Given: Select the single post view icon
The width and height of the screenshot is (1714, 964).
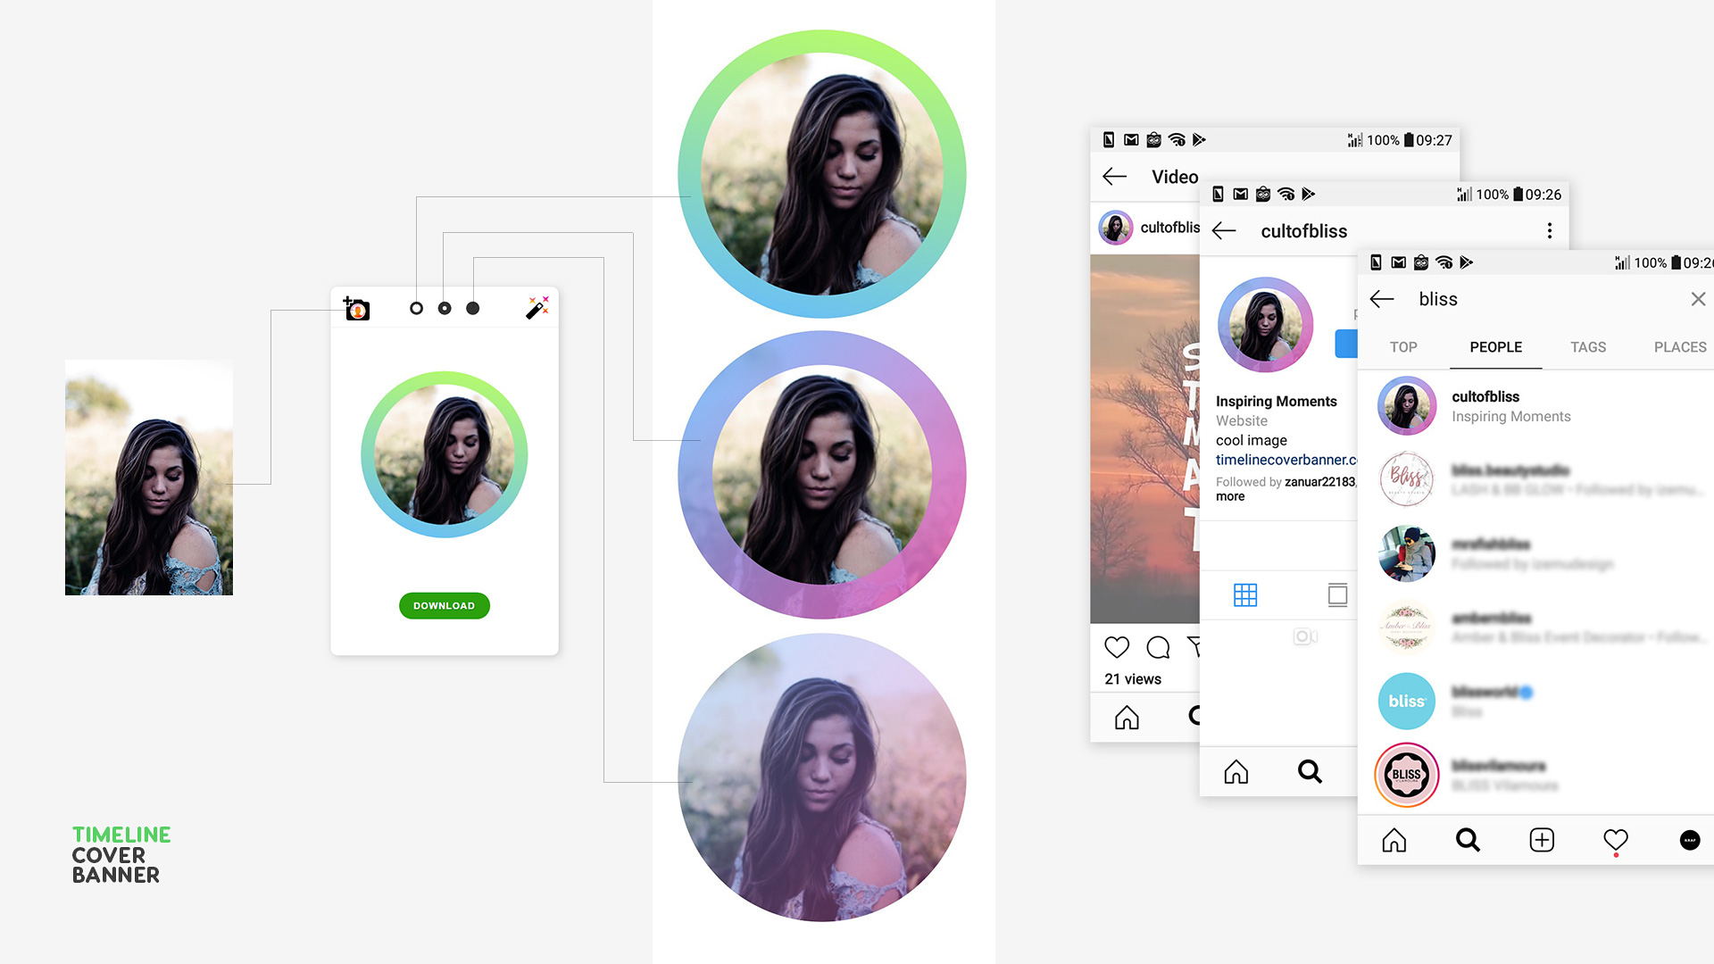Looking at the screenshot, I should pos(1337,594).
